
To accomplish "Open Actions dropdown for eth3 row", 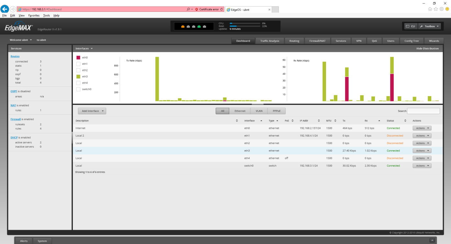I will tap(422, 151).
